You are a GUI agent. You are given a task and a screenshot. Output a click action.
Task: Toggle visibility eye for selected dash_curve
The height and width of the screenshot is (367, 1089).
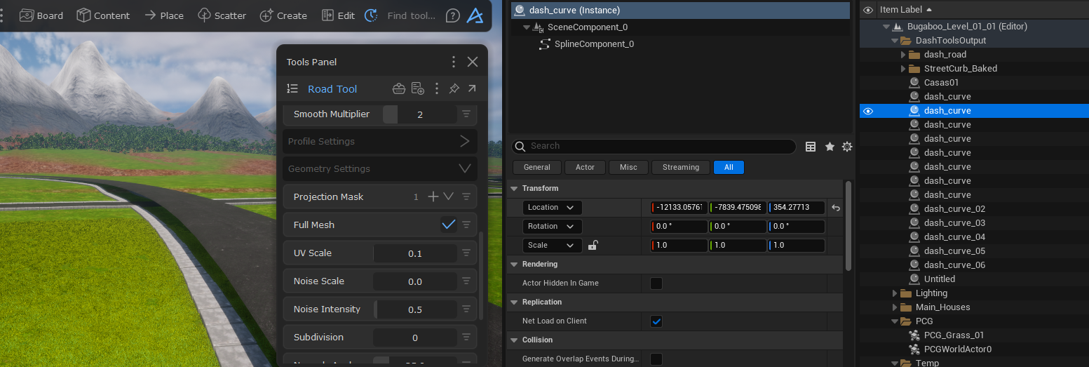868,111
